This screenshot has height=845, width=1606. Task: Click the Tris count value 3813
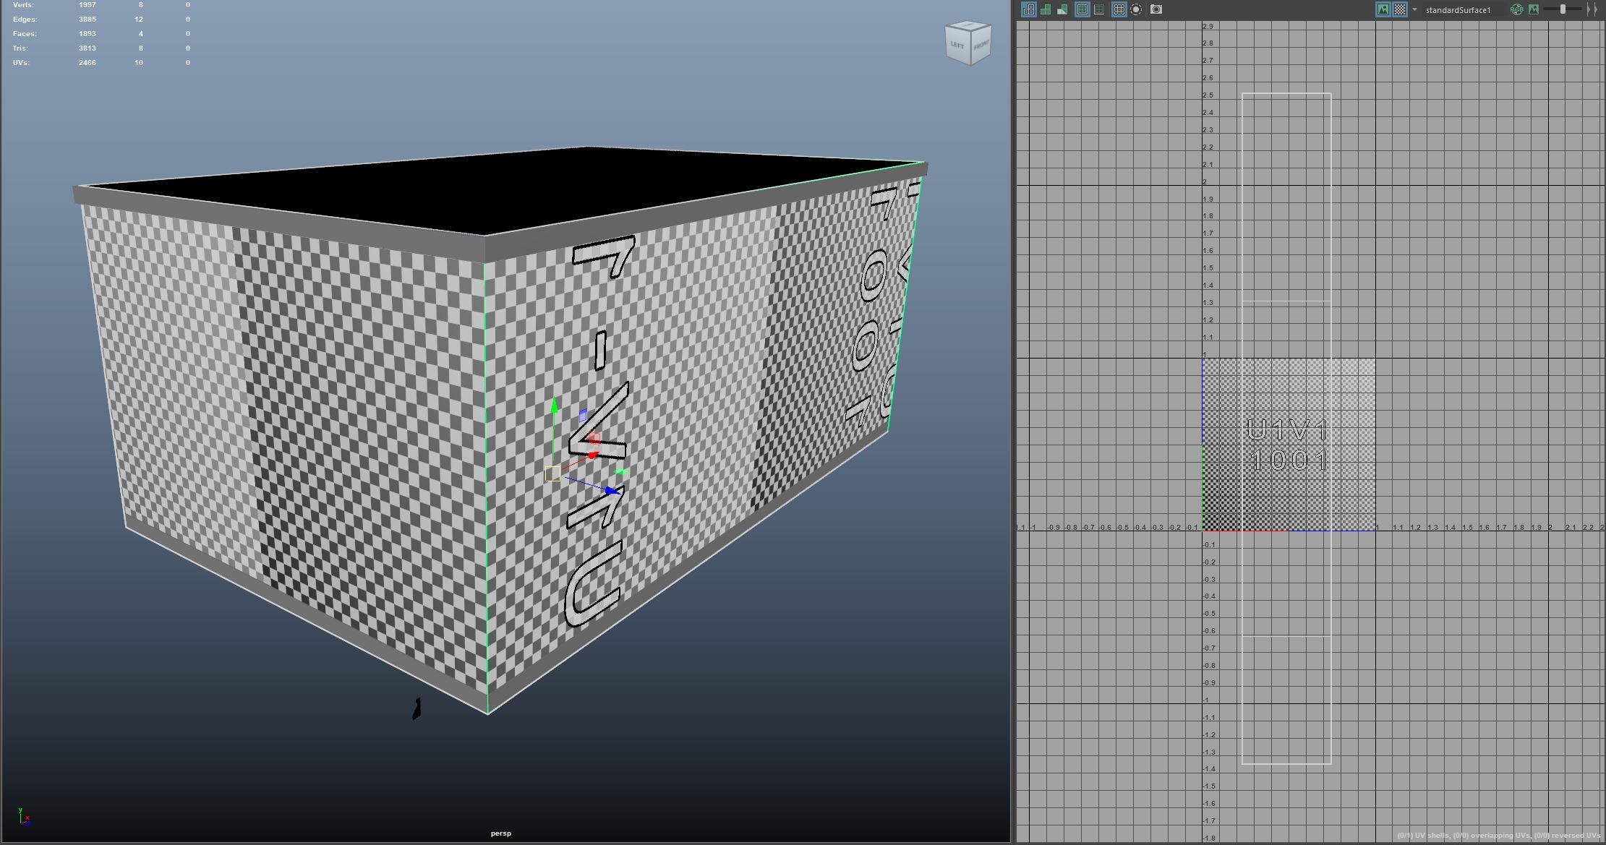coord(87,48)
